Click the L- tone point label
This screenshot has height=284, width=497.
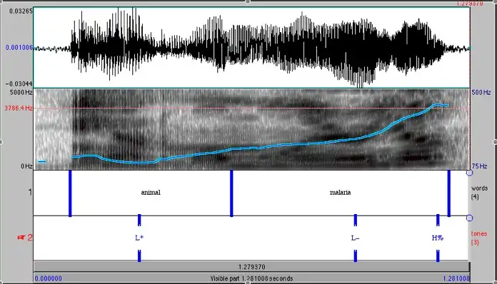[x=355, y=238]
